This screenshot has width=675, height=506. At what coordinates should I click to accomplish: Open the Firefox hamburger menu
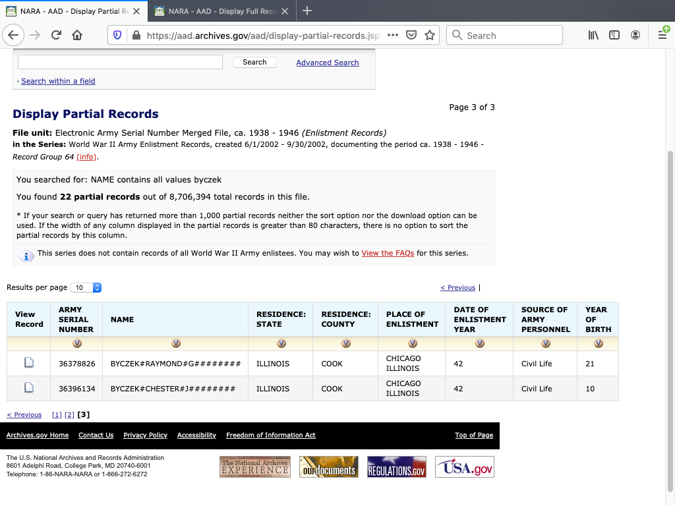[662, 35]
